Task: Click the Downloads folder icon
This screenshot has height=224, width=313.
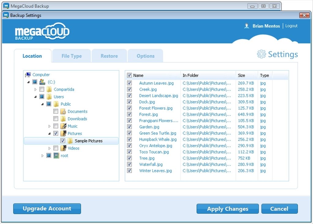Action: click(x=63, y=119)
